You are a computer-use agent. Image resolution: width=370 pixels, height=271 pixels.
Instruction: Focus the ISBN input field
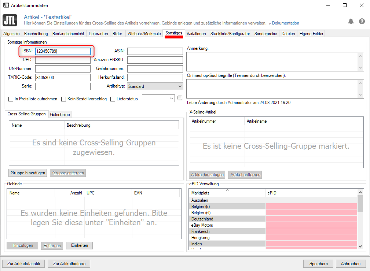[63, 51]
